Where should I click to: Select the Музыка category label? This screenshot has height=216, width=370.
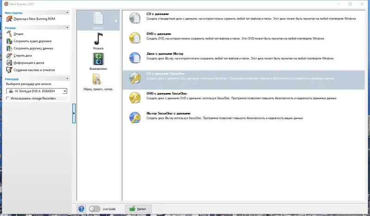(x=98, y=49)
